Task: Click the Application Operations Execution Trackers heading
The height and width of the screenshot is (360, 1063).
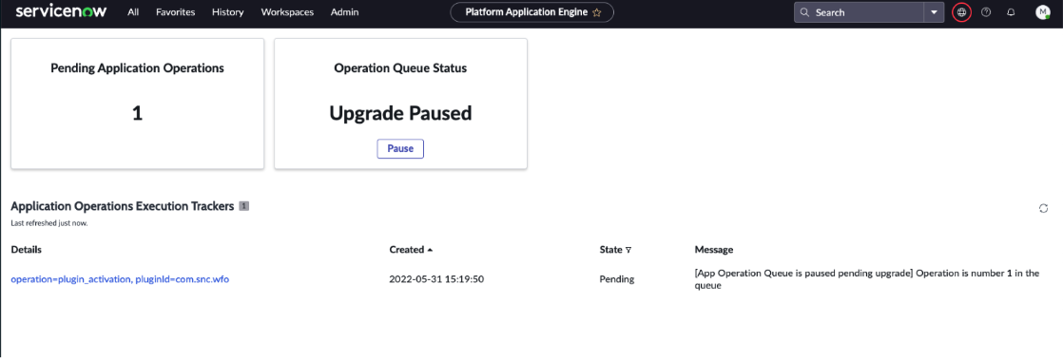Action: click(x=123, y=206)
